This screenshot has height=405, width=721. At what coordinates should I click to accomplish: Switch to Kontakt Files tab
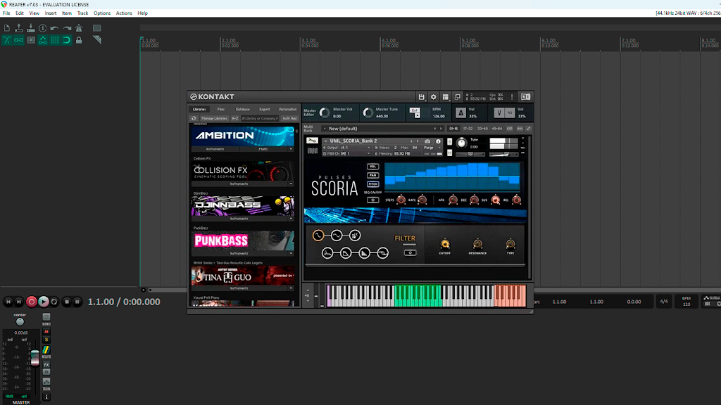point(221,109)
